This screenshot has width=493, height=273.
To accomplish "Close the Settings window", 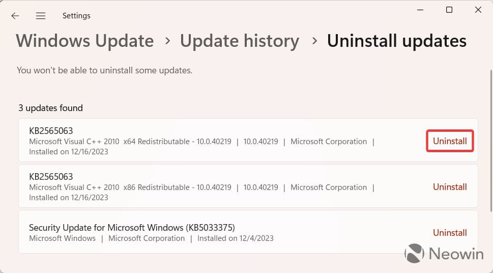I will click(x=478, y=10).
